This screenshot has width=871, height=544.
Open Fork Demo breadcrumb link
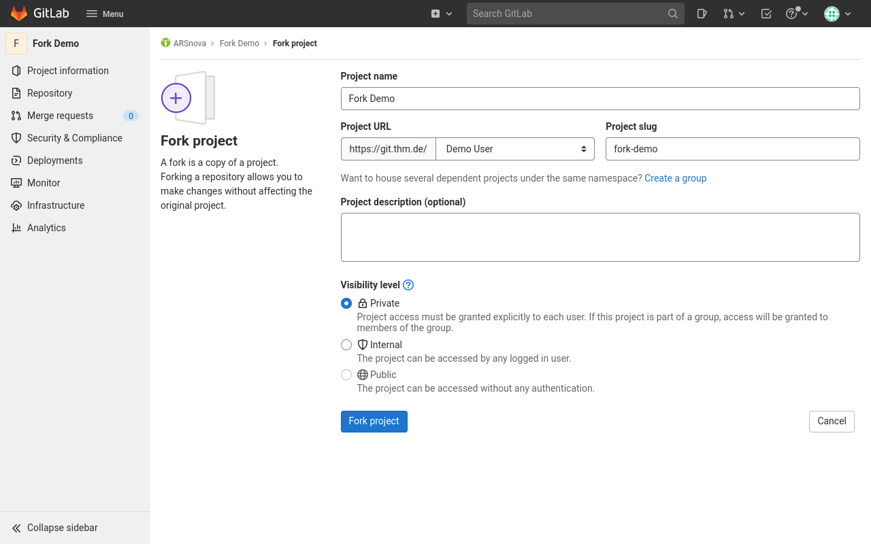coord(240,44)
